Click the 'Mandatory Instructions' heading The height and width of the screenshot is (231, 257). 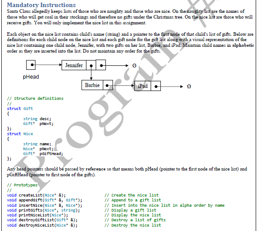point(41,5)
